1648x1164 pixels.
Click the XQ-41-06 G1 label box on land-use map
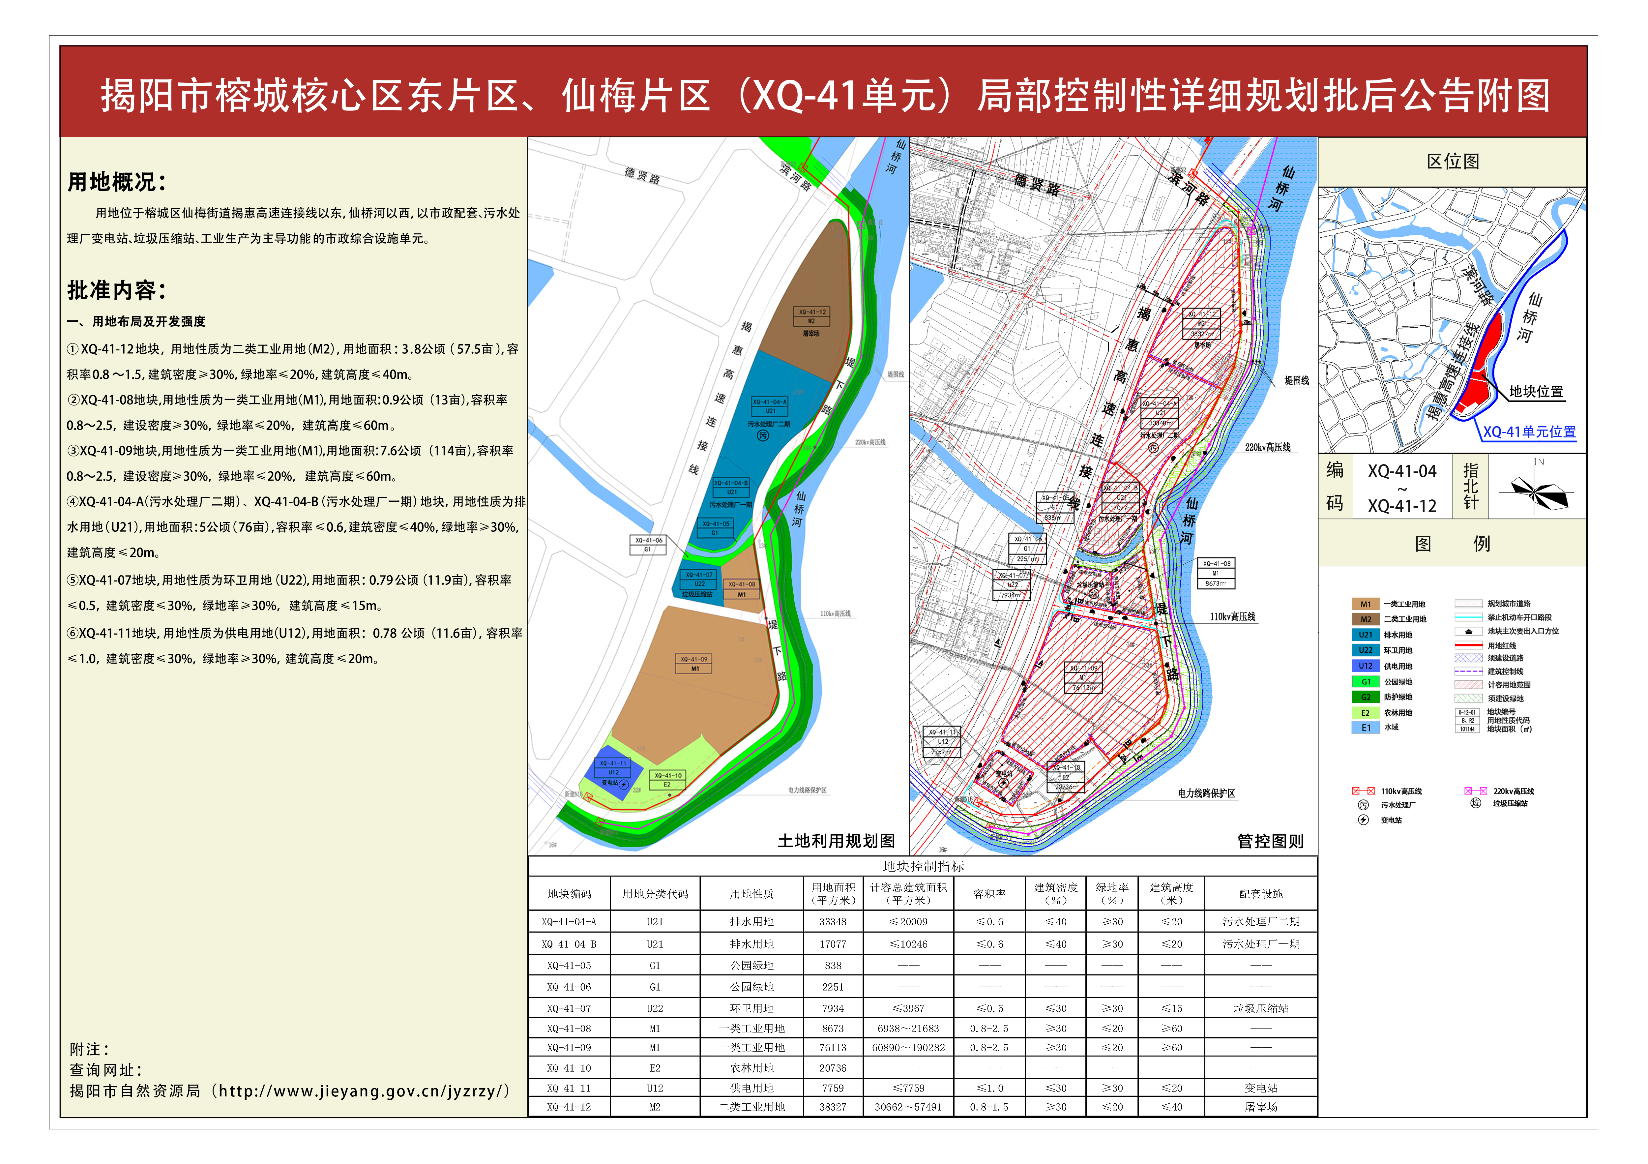coord(647,544)
